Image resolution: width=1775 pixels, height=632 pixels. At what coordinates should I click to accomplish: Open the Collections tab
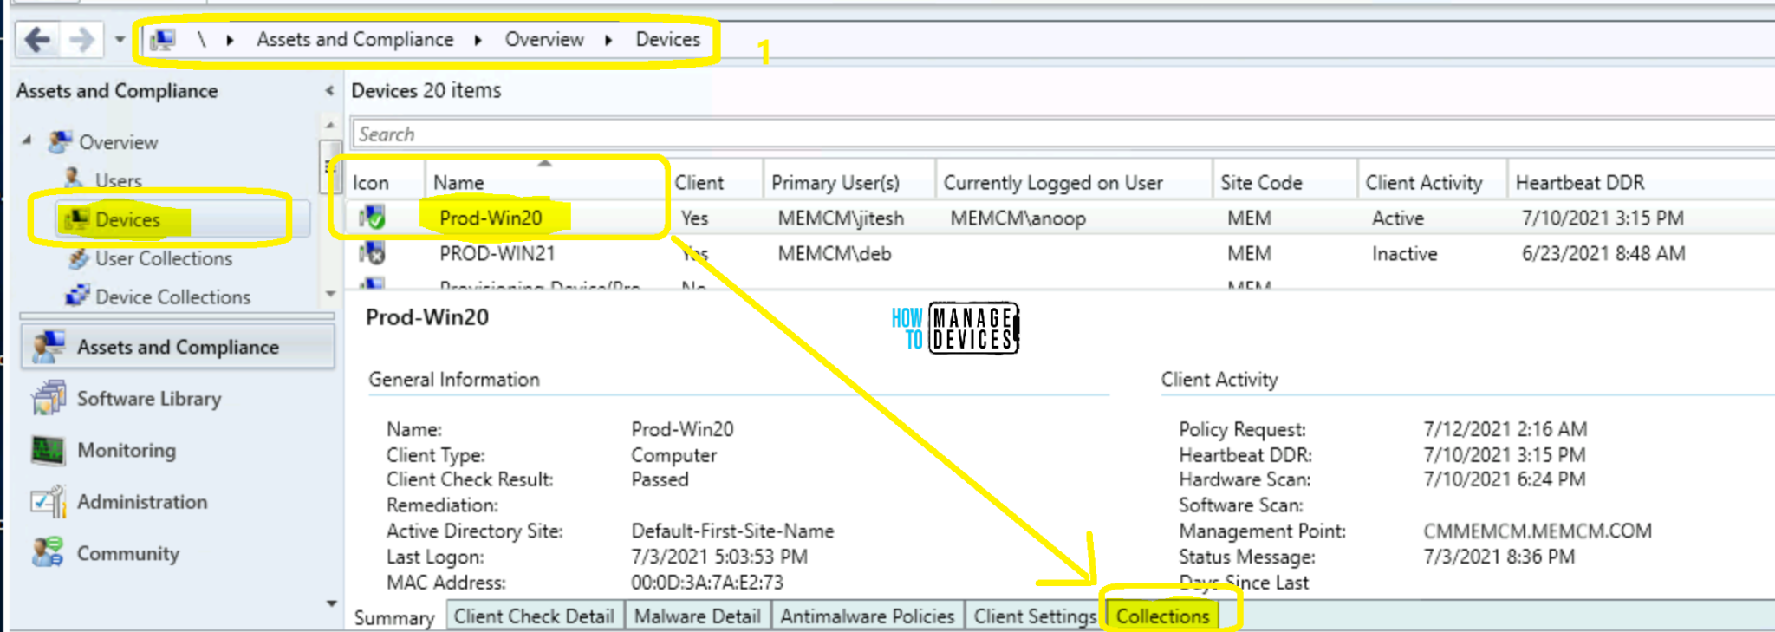click(1162, 616)
